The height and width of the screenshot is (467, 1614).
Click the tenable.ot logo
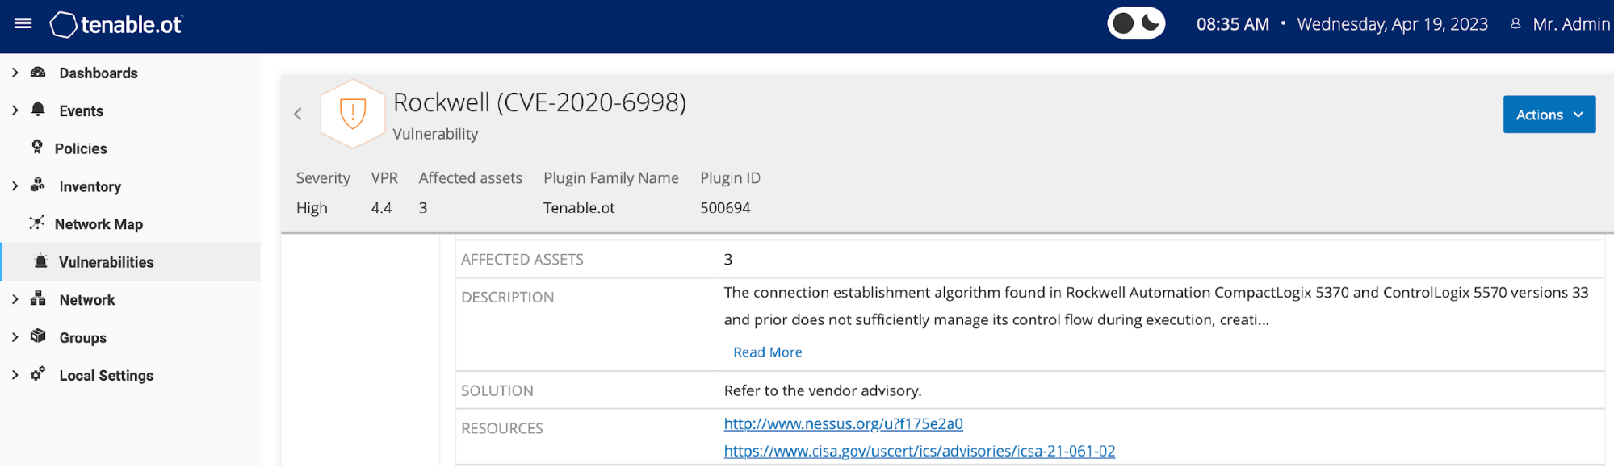[116, 24]
